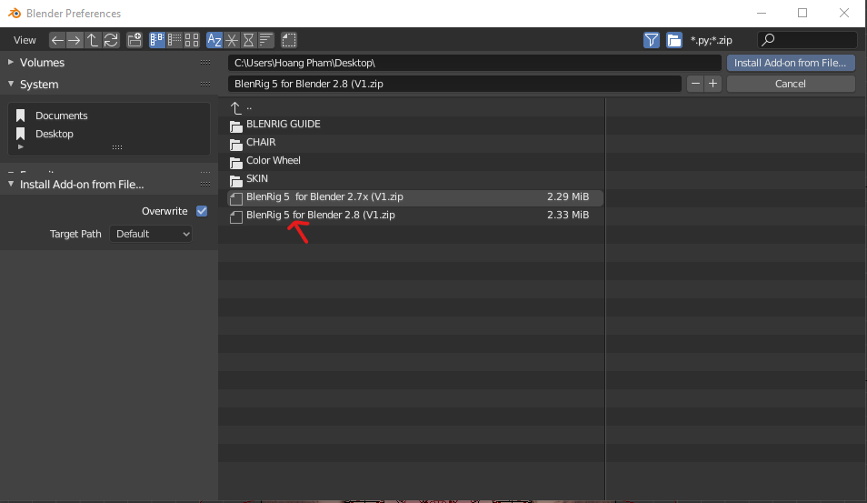867x503 pixels.
Task: Create a new directory
Action: pyautogui.click(x=135, y=40)
